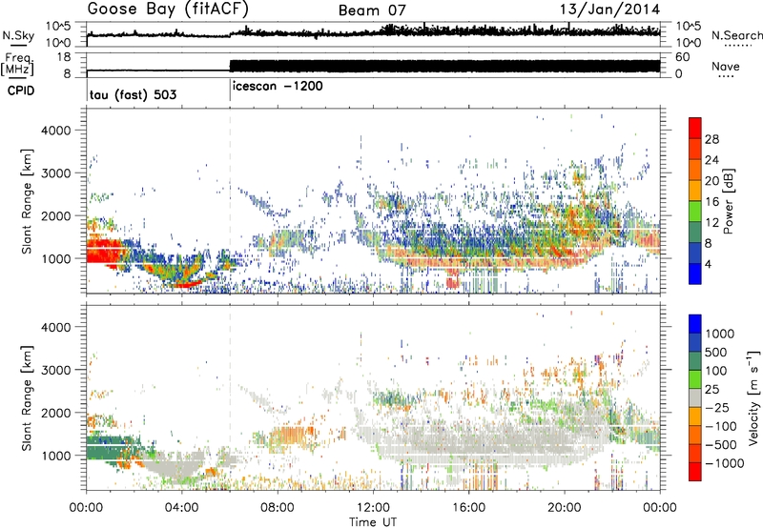Click the '-1000' velocity scale value
The height and width of the screenshot is (528, 763).
pos(724,463)
